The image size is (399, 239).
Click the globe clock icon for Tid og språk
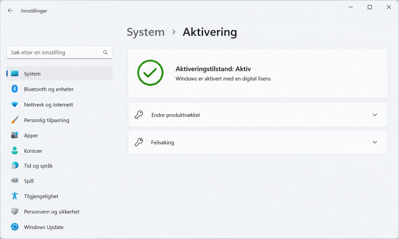[x=15, y=166]
